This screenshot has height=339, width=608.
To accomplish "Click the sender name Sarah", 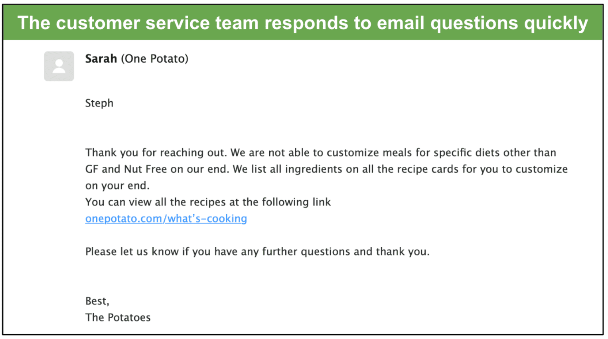I will [x=101, y=59].
